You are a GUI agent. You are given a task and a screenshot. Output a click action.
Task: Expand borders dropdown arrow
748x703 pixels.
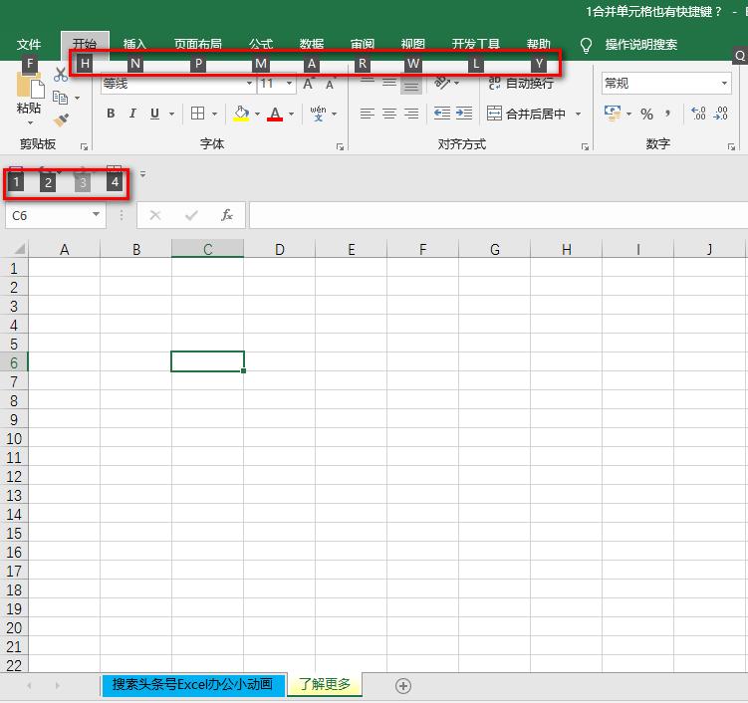(215, 114)
